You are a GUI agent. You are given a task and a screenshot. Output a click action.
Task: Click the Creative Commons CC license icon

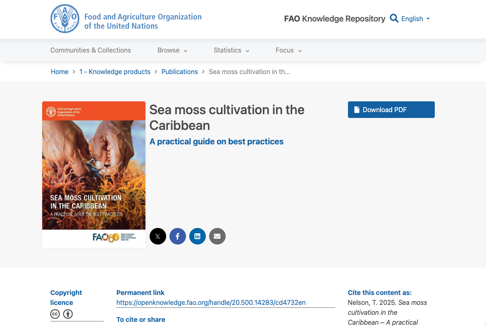point(55,314)
